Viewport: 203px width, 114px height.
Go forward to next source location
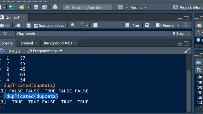8,25
